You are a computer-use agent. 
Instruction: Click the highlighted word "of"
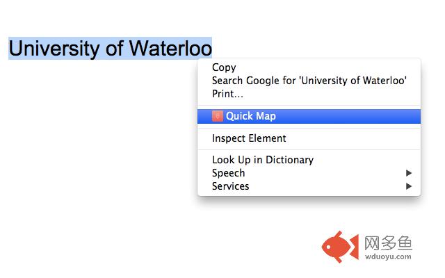click(115, 49)
